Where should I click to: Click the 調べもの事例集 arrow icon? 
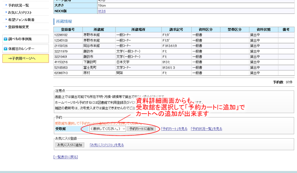(6, 39)
